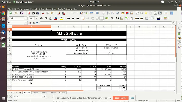Run the Spelling check icon
Screen dimensions: 182x102
(86, 13)
